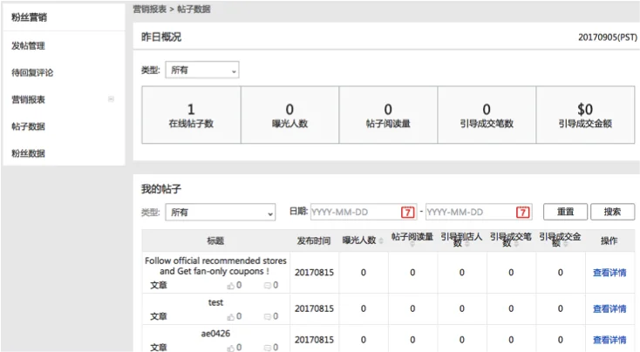Select 在线帖子数 stat card
The width and height of the screenshot is (640, 352).
coord(191,115)
